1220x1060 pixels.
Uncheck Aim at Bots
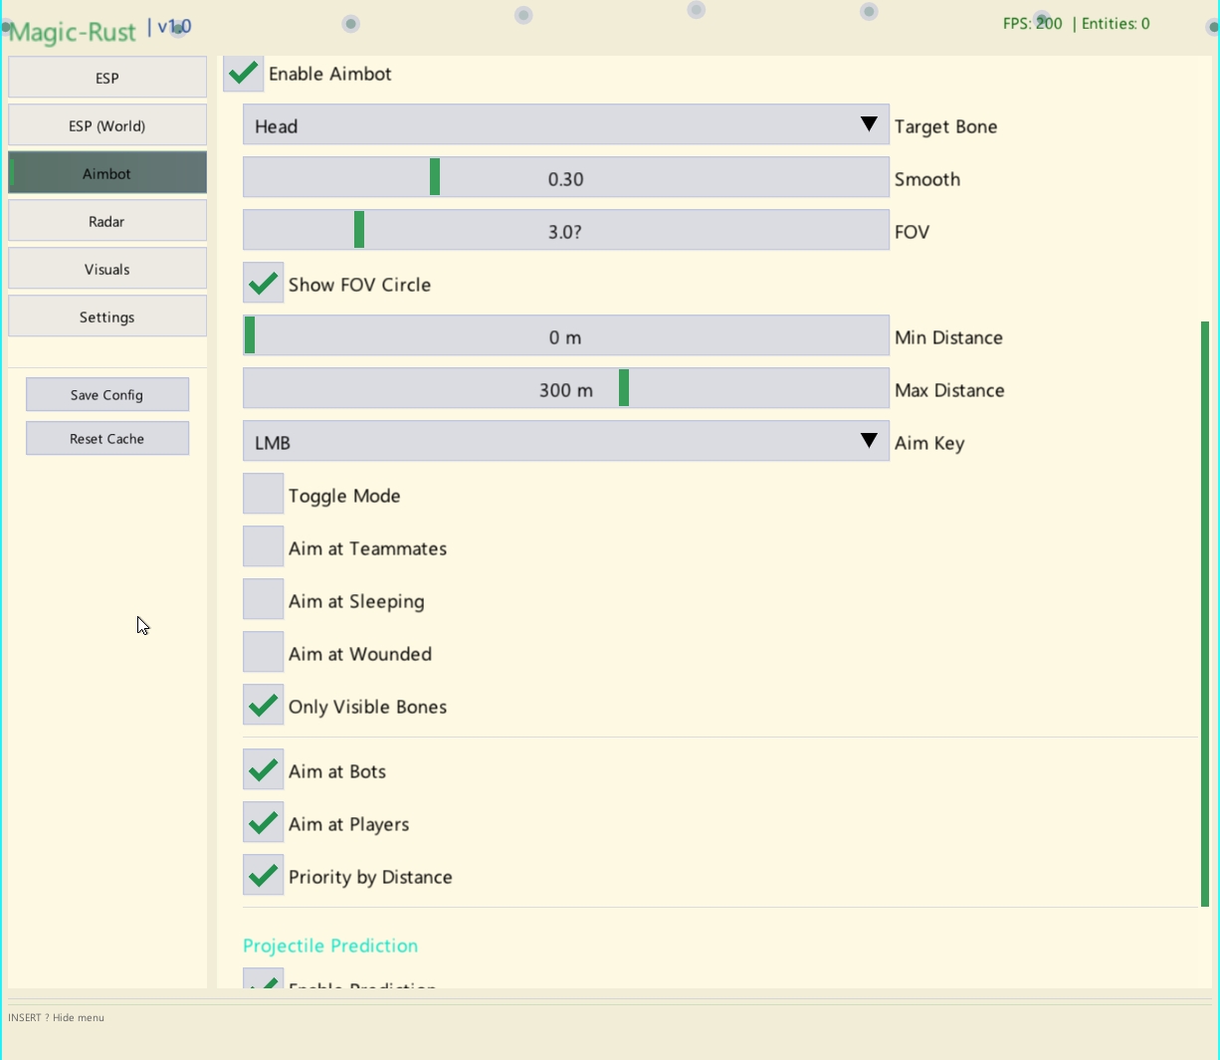point(264,770)
